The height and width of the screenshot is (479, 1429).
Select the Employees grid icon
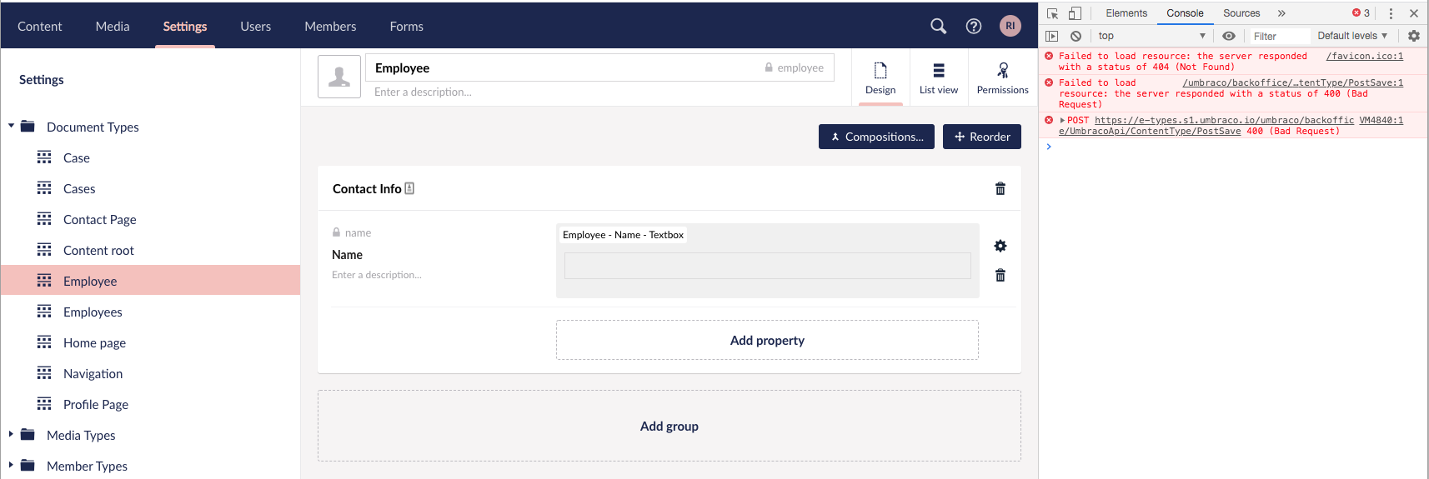click(x=44, y=312)
